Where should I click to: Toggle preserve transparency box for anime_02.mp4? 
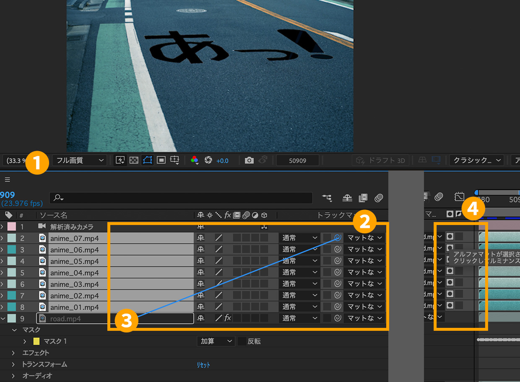pyautogui.click(x=327, y=295)
